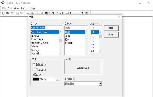Open the File menu
This screenshot has height=97, width=153.
pyautogui.click(x=4, y=8)
